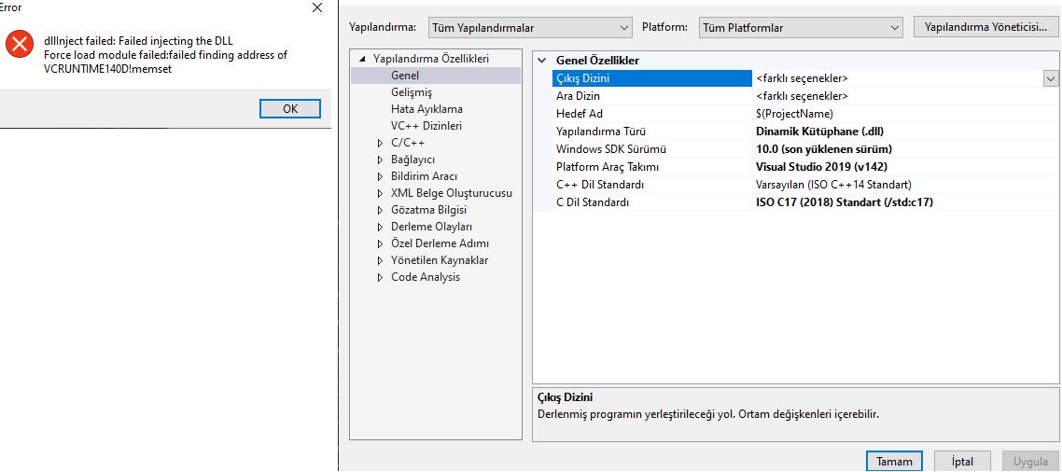
Task: Open the Platform dropdown
Action: (799, 28)
